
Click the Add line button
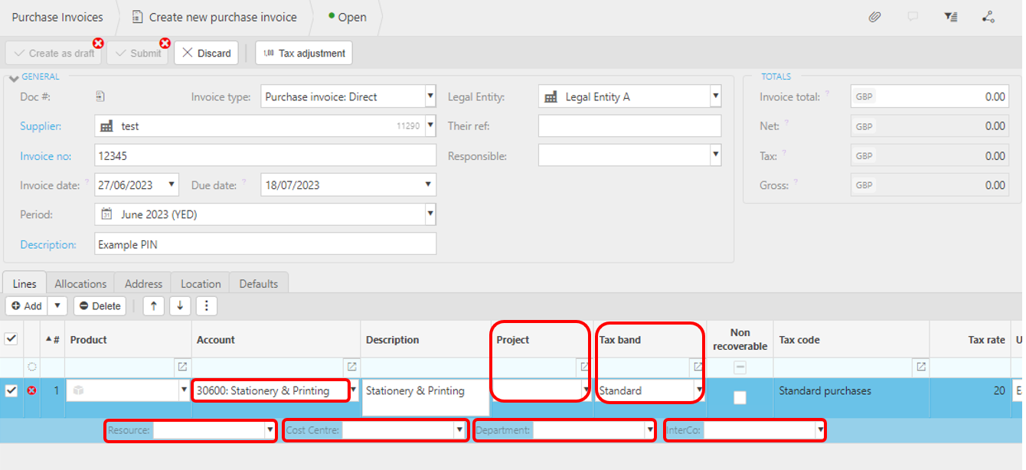coord(27,305)
